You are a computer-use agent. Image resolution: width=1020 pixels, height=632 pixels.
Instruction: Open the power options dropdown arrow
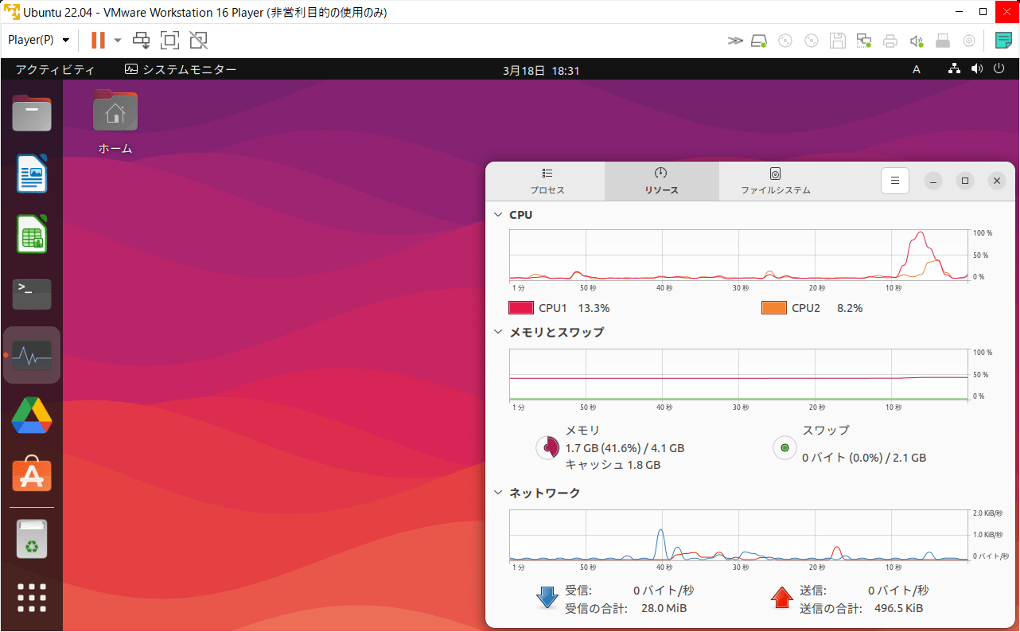click(x=118, y=40)
